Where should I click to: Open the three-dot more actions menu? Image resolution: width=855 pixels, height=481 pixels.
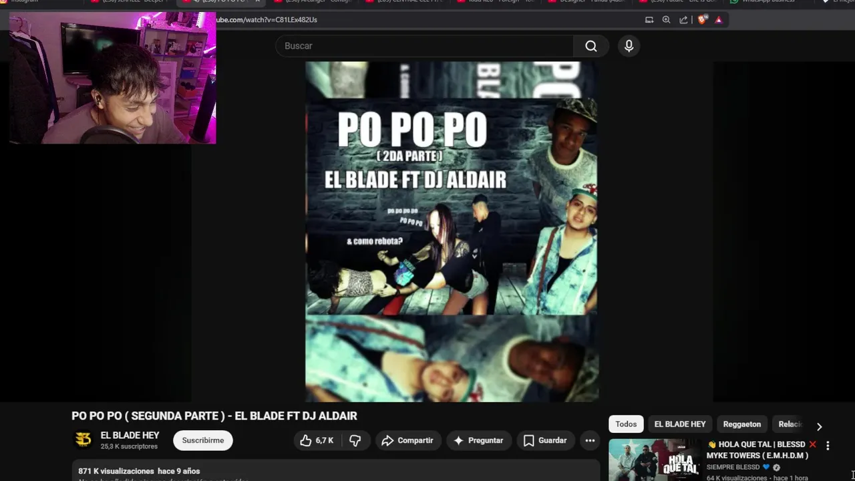(590, 440)
